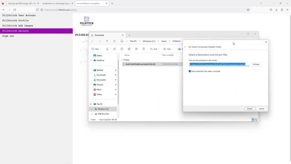291x164 pixels.
Task: Click Firefox back navigation arrow
Action: click(4, 10)
